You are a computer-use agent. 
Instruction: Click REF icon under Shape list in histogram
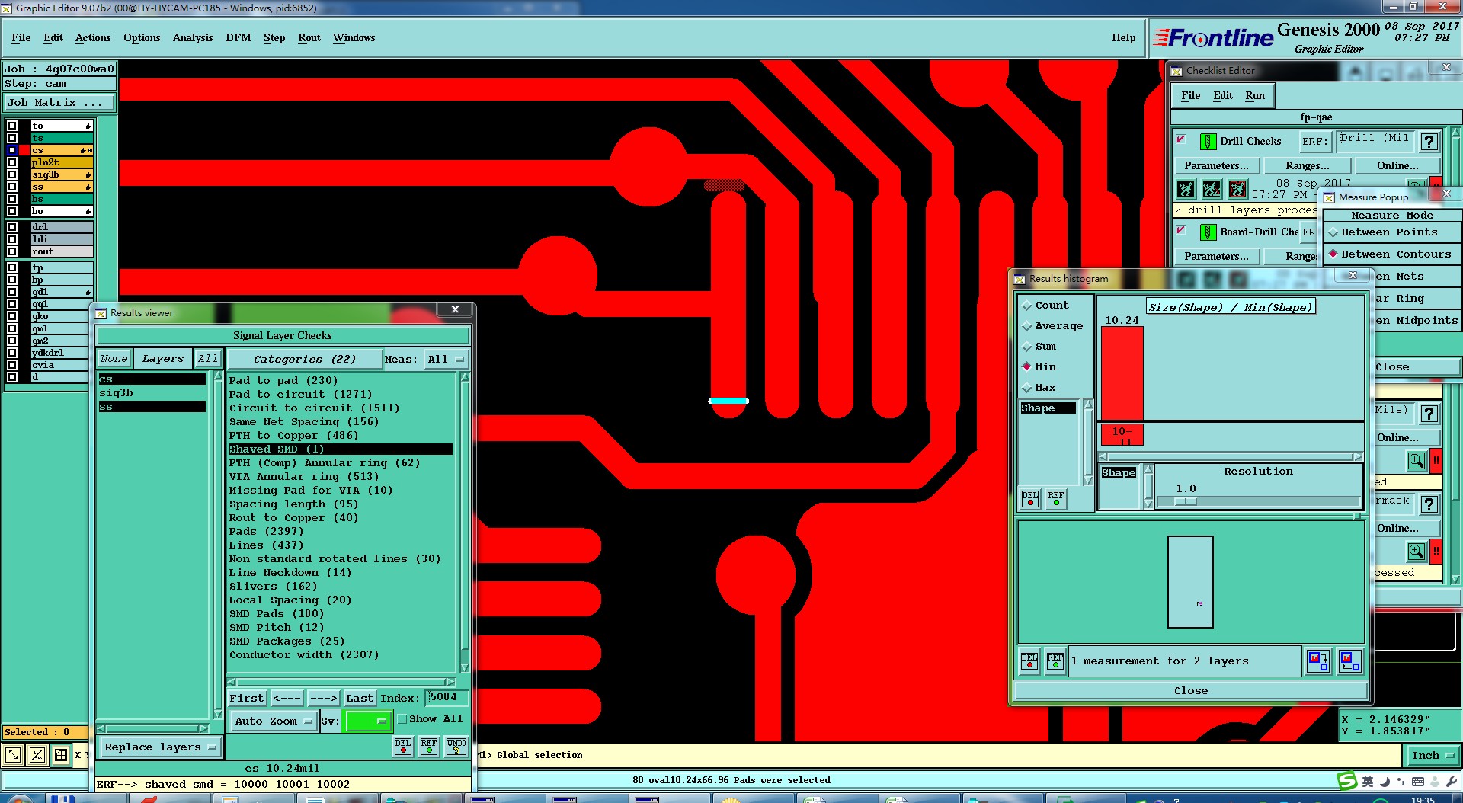[1056, 499]
